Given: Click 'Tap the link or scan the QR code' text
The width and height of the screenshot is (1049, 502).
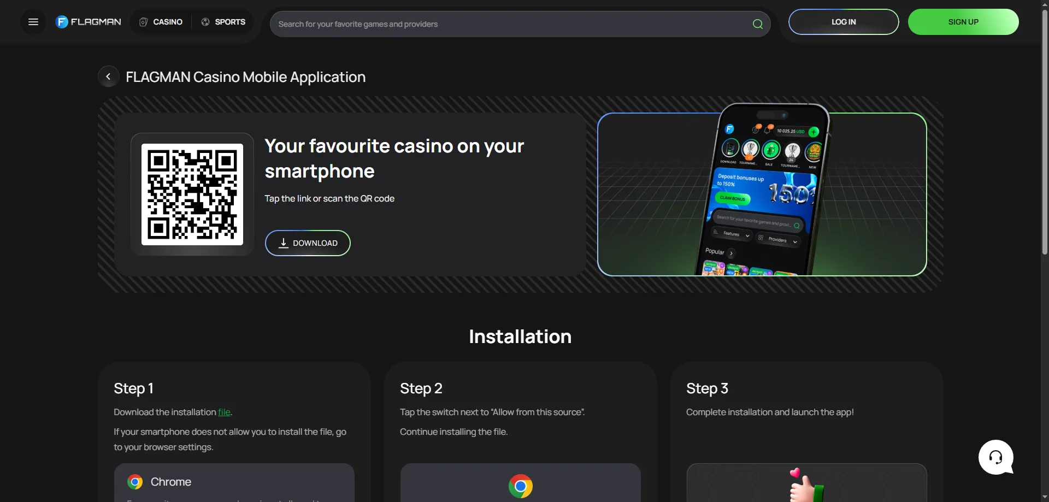Looking at the screenshot, I should pos(329,199).
